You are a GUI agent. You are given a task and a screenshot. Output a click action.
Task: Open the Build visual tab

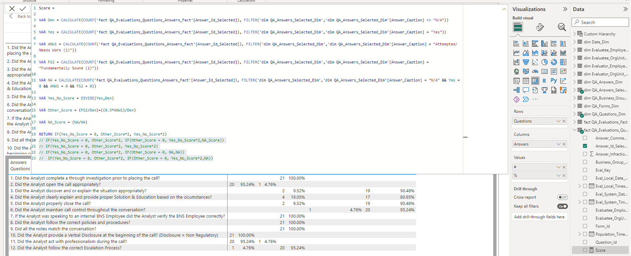click(518, 27)
